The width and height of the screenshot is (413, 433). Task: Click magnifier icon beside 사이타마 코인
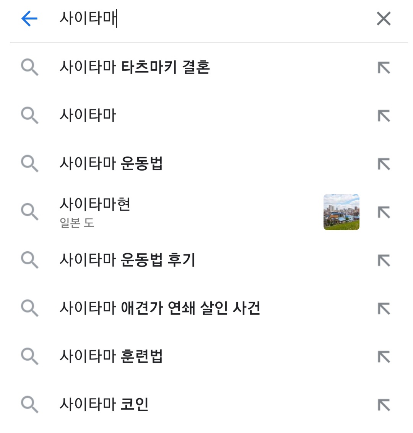[29, 405]
